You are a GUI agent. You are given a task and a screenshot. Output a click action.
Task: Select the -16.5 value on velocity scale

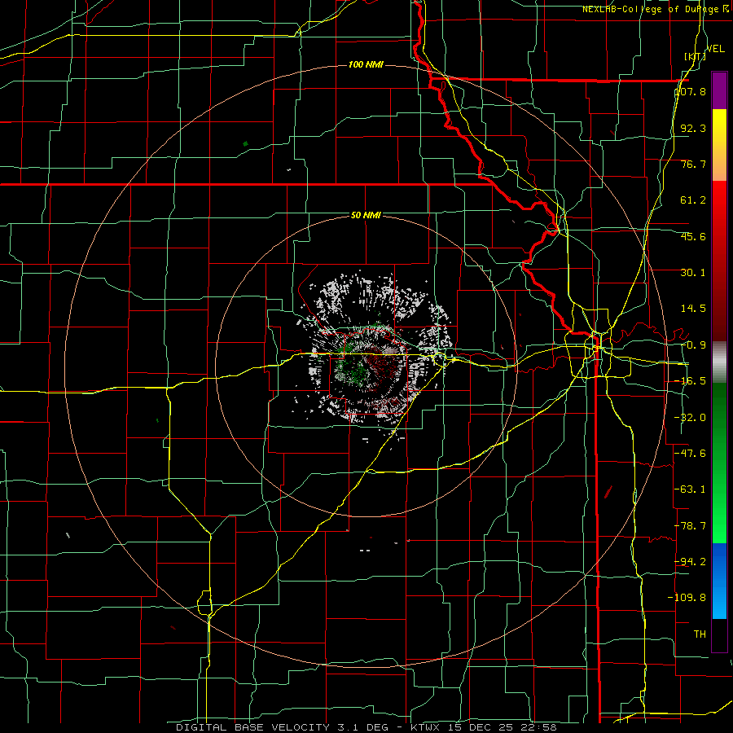(690, 381)
